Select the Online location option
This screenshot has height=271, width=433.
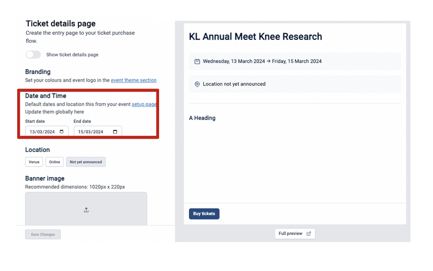point(54,162)
